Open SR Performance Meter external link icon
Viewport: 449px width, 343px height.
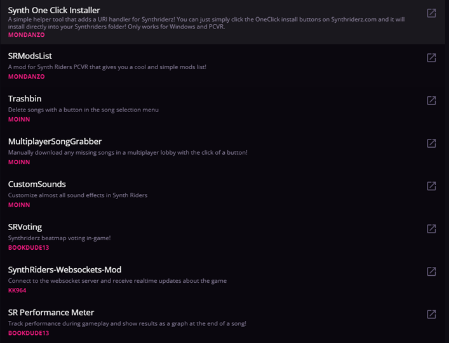(431, 314)
